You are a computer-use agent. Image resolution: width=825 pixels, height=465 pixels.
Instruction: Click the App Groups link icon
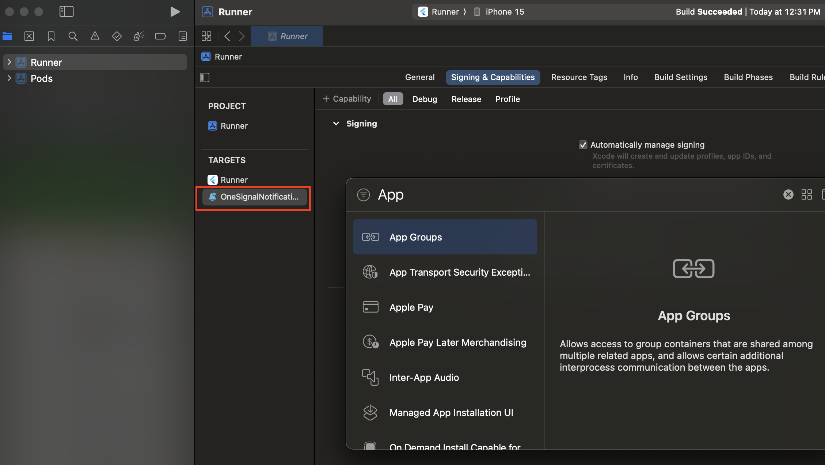370,237
